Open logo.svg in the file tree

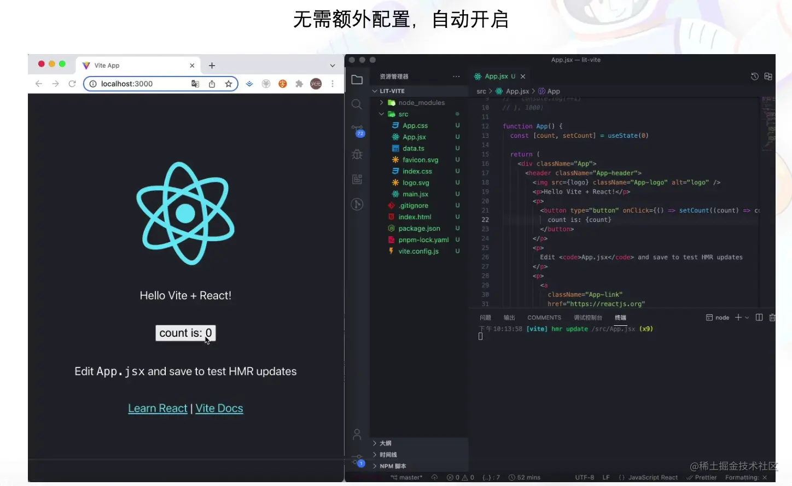416,183
